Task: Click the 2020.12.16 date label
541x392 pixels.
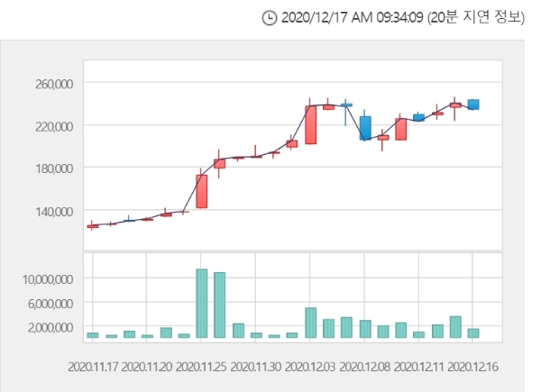Action: tap(473, 367)
